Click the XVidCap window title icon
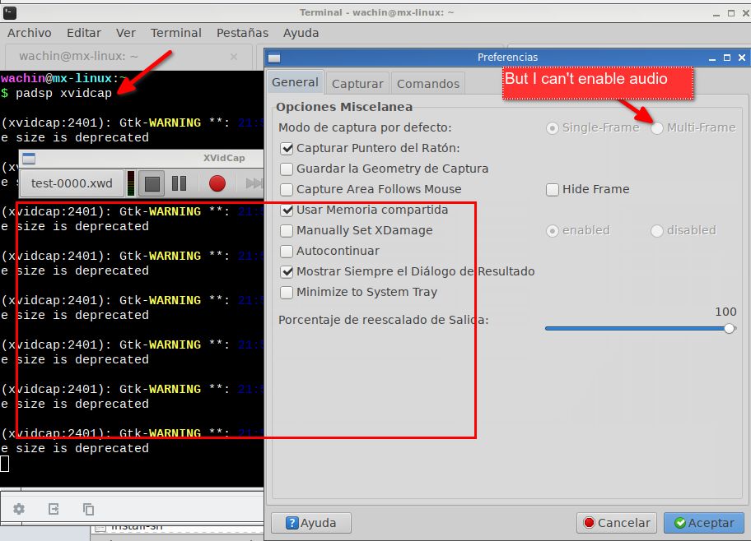This screenshot has width=751, height=541. click(29, 159)
